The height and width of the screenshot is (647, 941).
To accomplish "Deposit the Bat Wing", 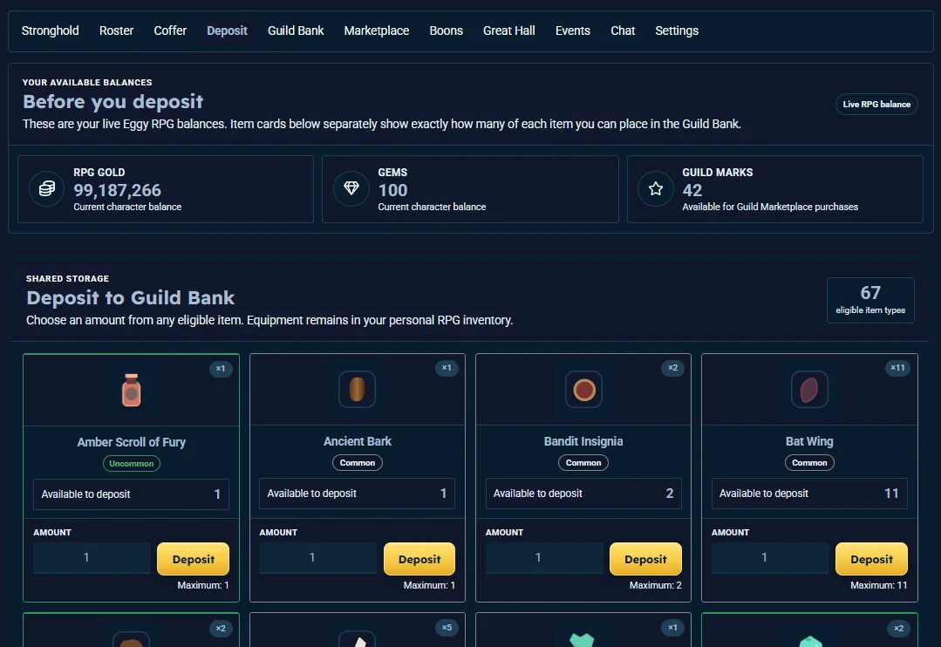I will [871, 559].
